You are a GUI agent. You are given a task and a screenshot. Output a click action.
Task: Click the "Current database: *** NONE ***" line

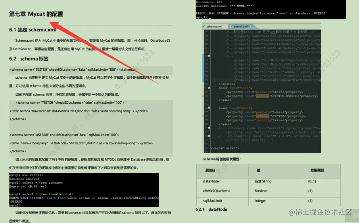click(x=224, y=6)
